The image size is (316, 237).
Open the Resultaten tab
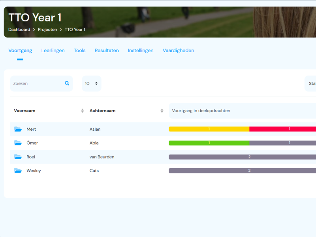click(x=107, y=51)
